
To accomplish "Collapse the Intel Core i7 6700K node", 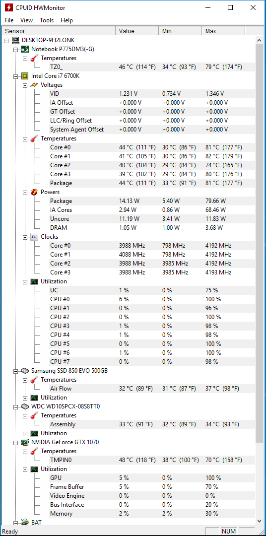I will (15, 76).
